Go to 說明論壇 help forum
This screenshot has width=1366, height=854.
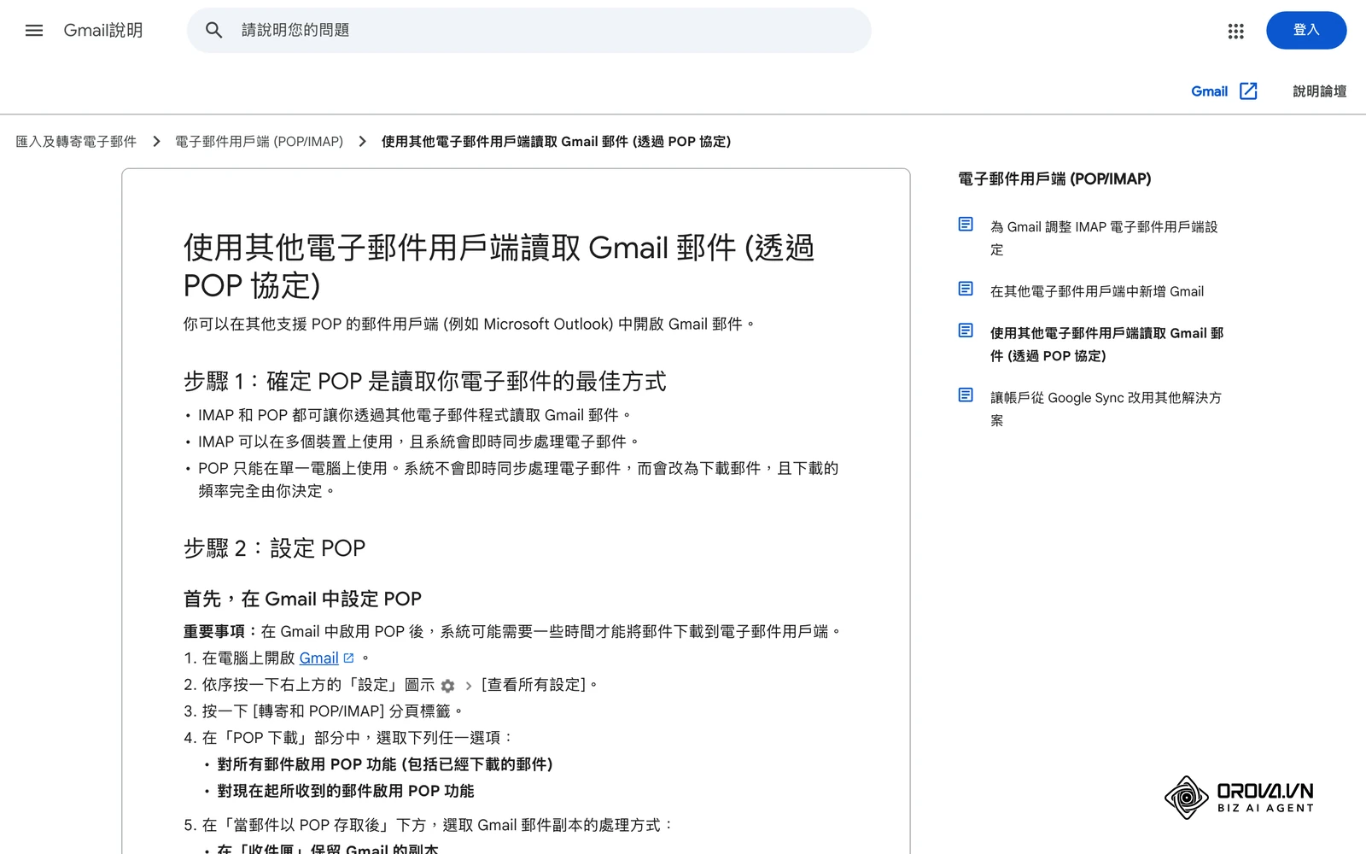click(1319, 91)
